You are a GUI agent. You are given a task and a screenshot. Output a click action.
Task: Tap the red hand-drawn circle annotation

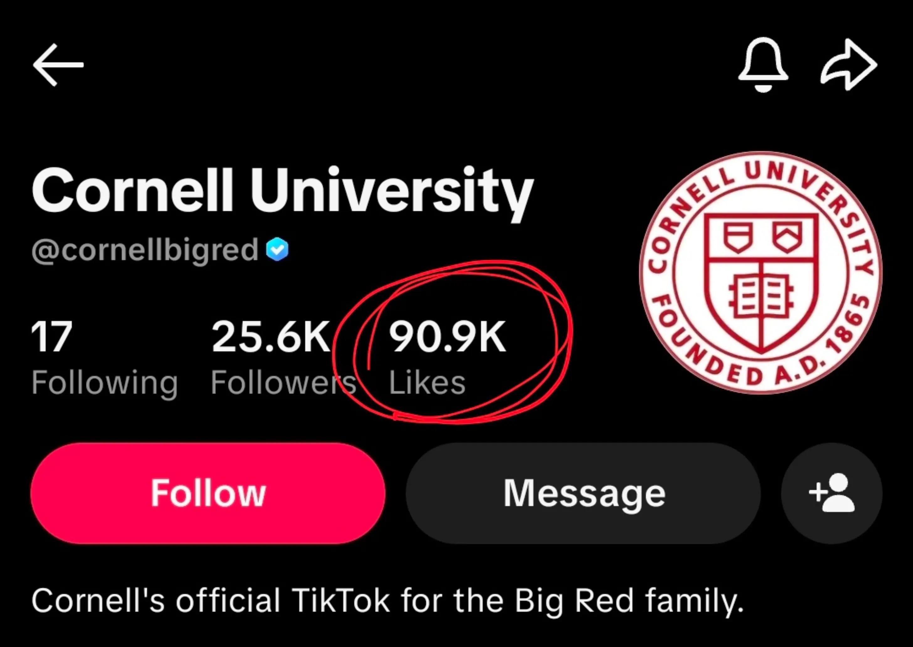[452, 341]
